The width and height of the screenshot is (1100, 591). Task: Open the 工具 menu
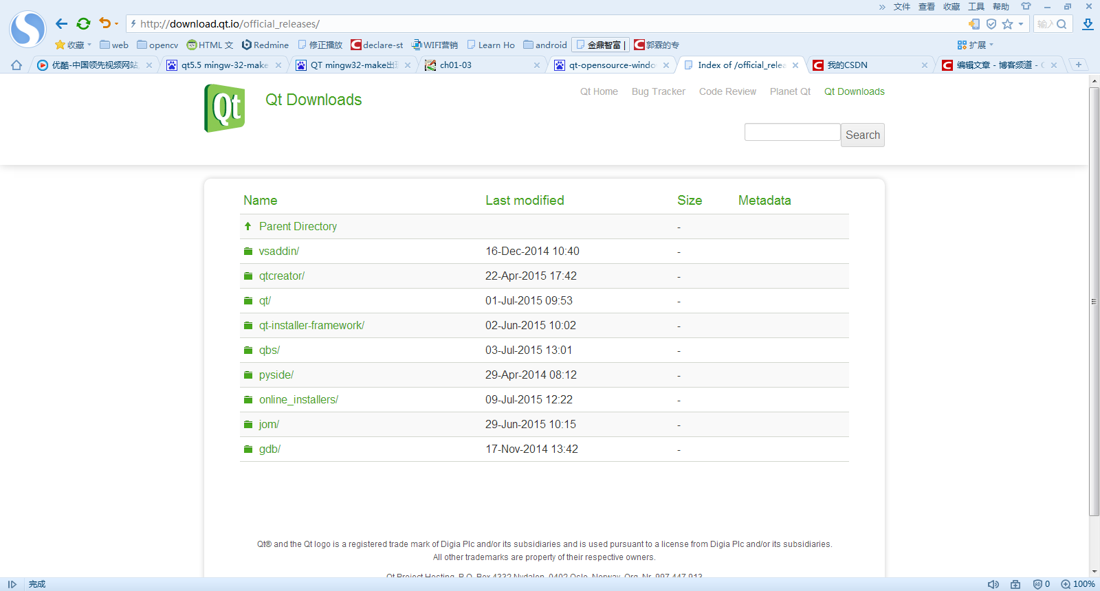pos(976,7)
